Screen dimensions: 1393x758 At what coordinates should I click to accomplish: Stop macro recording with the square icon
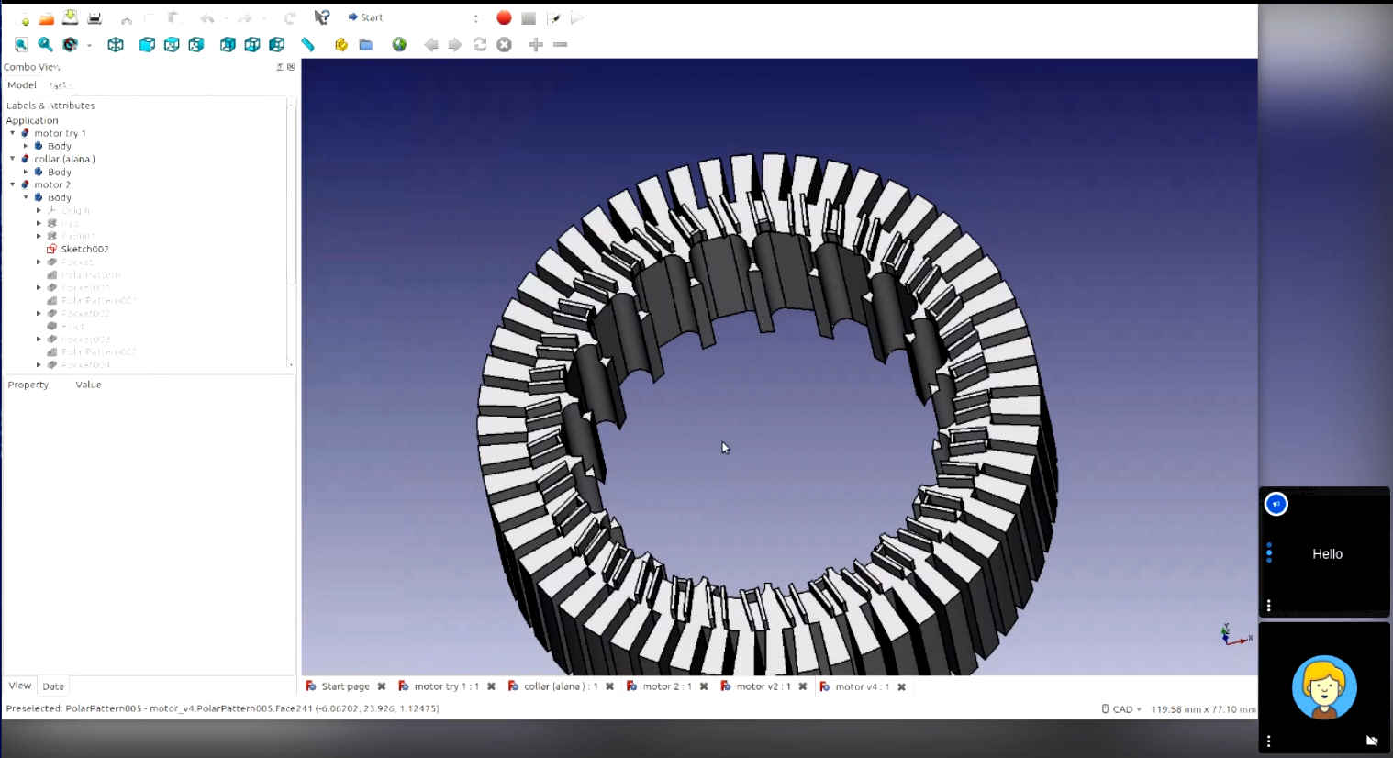(529, 18)
